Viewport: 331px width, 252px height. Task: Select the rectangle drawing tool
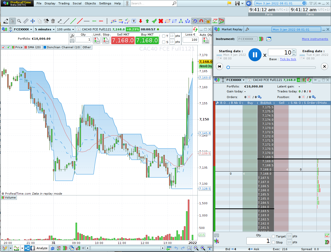(174, 21)
